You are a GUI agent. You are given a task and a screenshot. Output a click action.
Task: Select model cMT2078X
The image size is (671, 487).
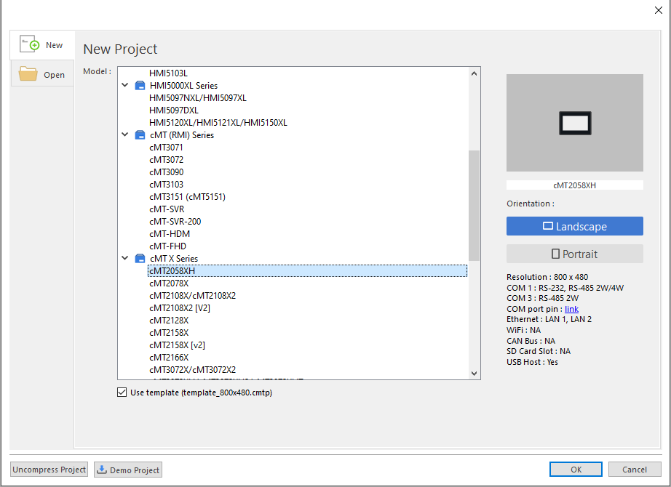(x=169, y=283)
